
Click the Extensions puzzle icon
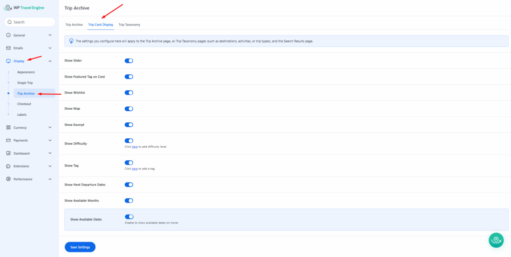(8, 166)
